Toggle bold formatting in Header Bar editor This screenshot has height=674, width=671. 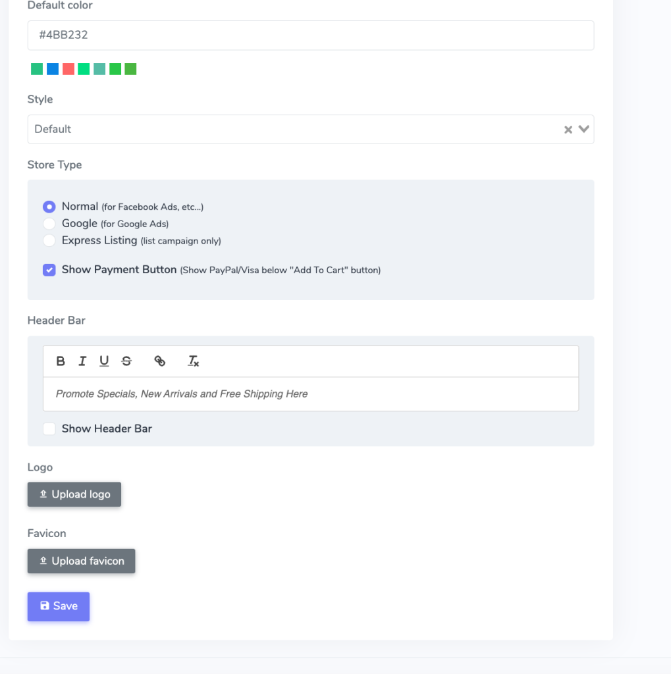click(x=61, y=361)
